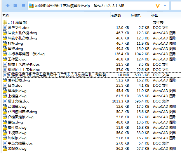The image size is (181, 153).
Task: Sort by 名称 column header
Action: coord(6,15)
